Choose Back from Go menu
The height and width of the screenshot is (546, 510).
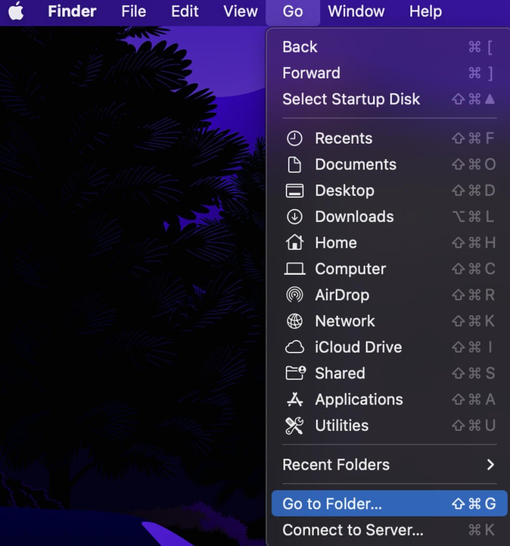click(389, 47)
